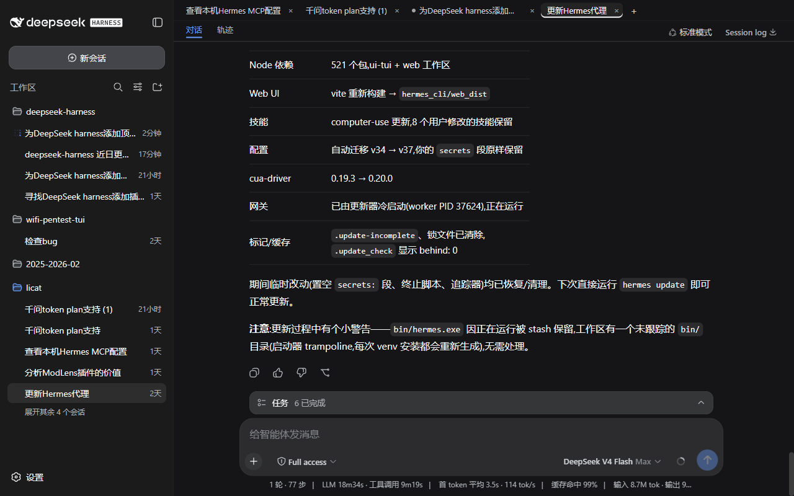Viewport: 794px width, 496px height.
Task: Give the reply a thumbs up
Action: click(x=278, y=373)
